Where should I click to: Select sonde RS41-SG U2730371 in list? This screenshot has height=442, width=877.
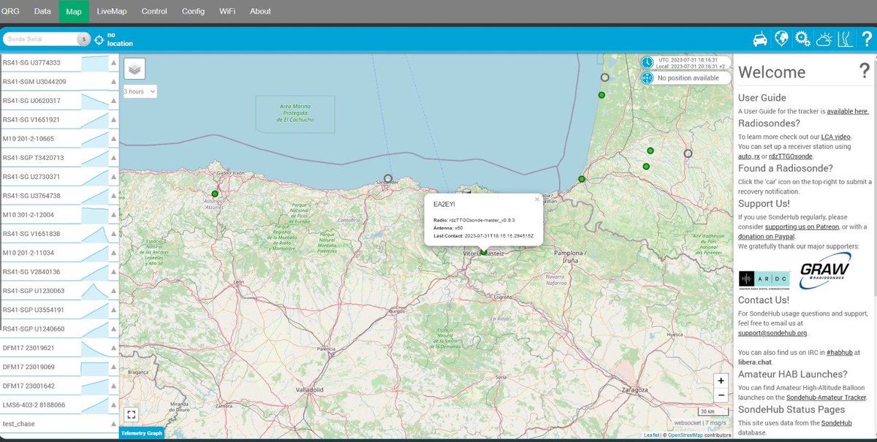(59, 177)
